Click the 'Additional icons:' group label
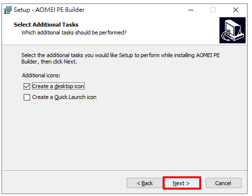The image size is (252, 196). (x=41, y=75)
